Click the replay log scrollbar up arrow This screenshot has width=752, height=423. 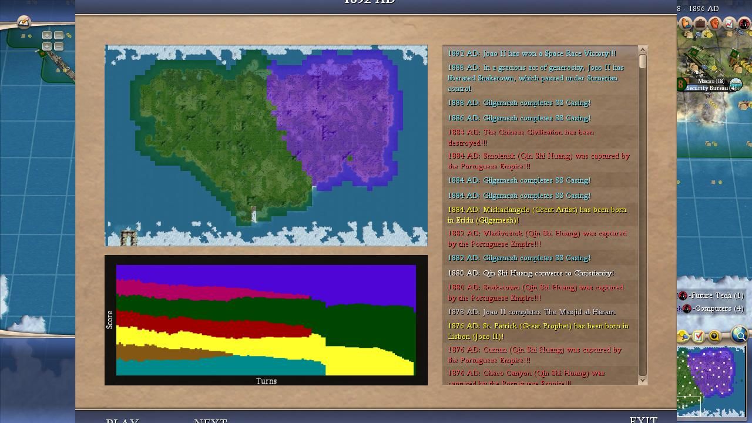[x=642, y=49]
